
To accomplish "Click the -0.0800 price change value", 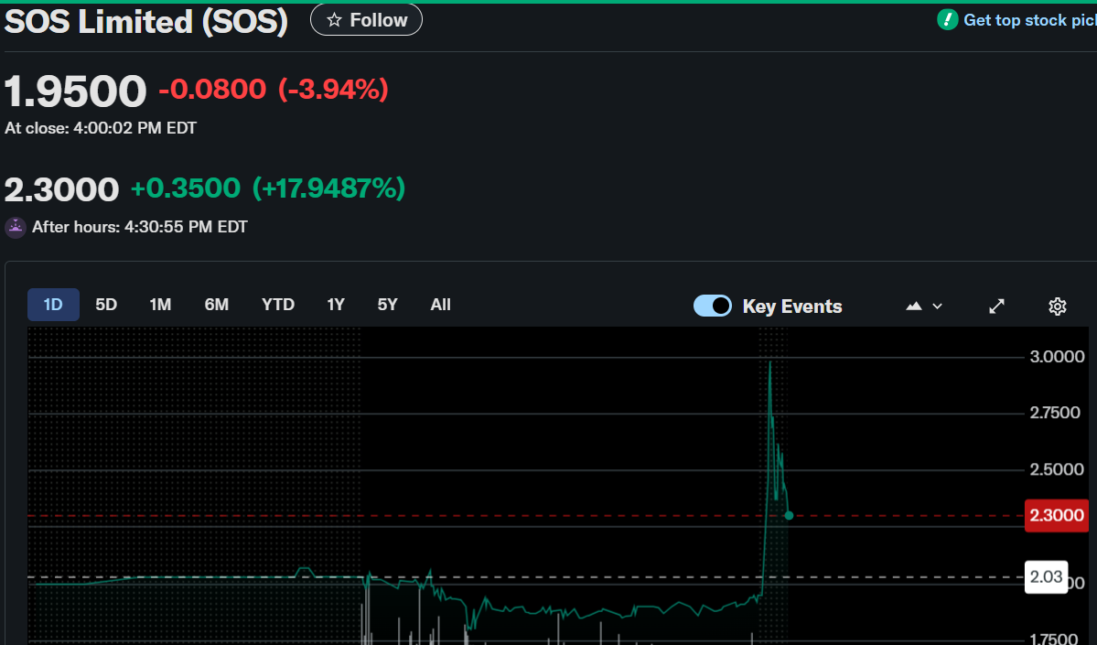I will point(212,90).
